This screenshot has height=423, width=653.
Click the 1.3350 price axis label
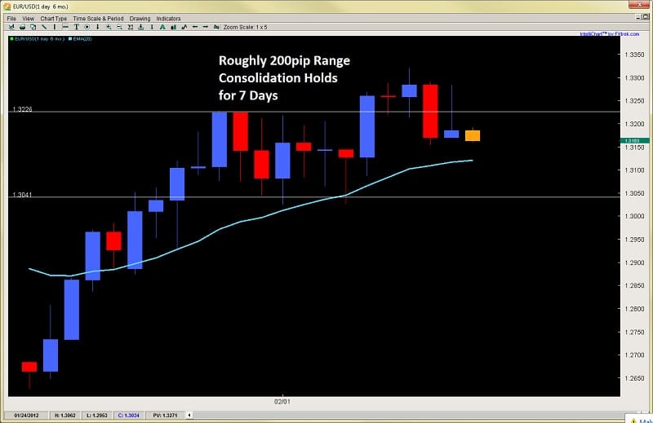(634, 55)
